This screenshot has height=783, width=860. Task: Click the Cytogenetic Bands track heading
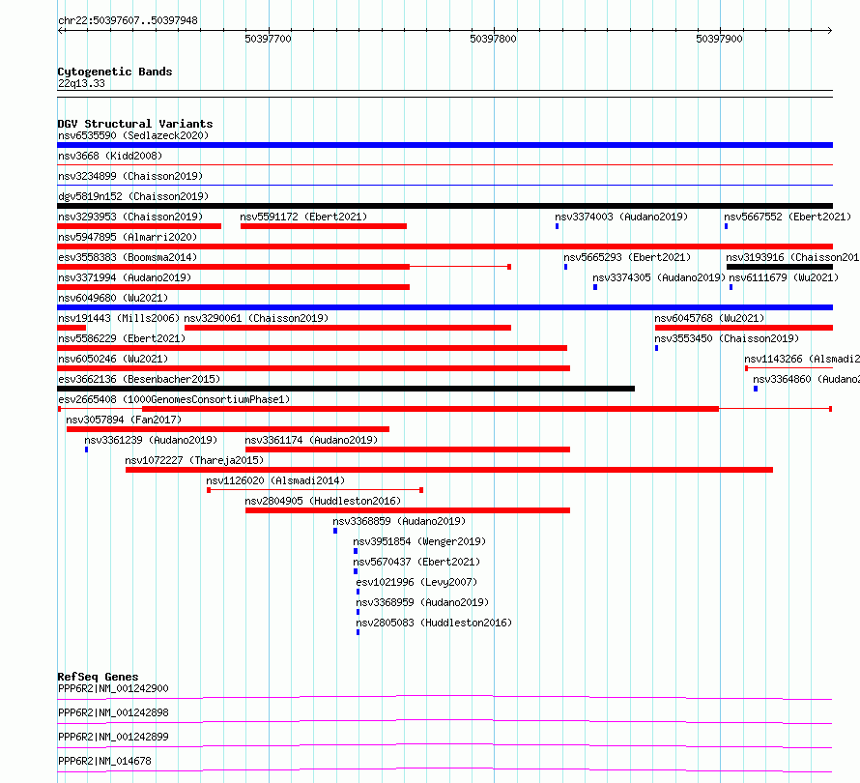tap(115, 72)
